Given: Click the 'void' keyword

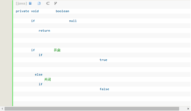Looking at the screenshot, I should [35, 11].
